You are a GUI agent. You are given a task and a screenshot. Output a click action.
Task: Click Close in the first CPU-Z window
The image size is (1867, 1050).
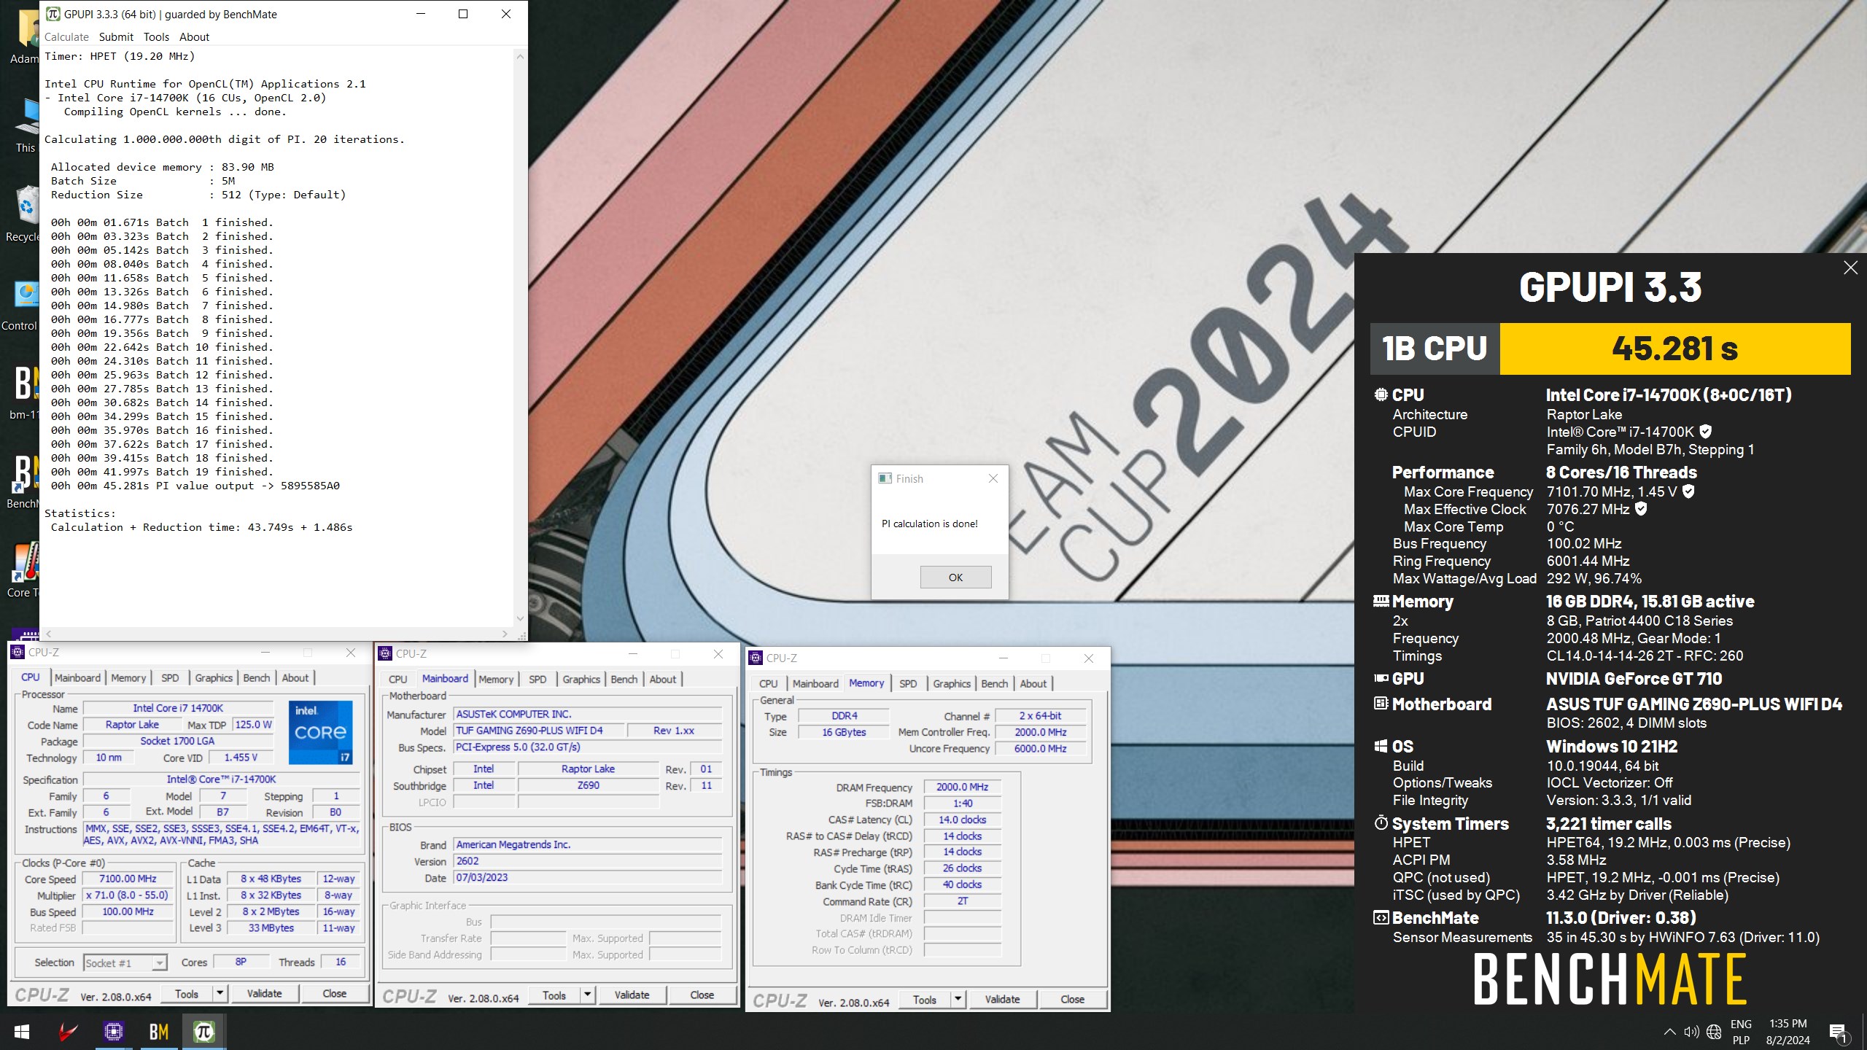[335, 993]
